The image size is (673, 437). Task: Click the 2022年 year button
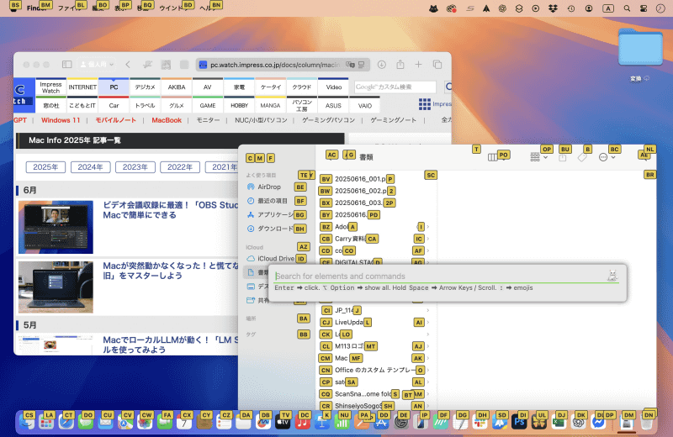(x=180, y=167)
